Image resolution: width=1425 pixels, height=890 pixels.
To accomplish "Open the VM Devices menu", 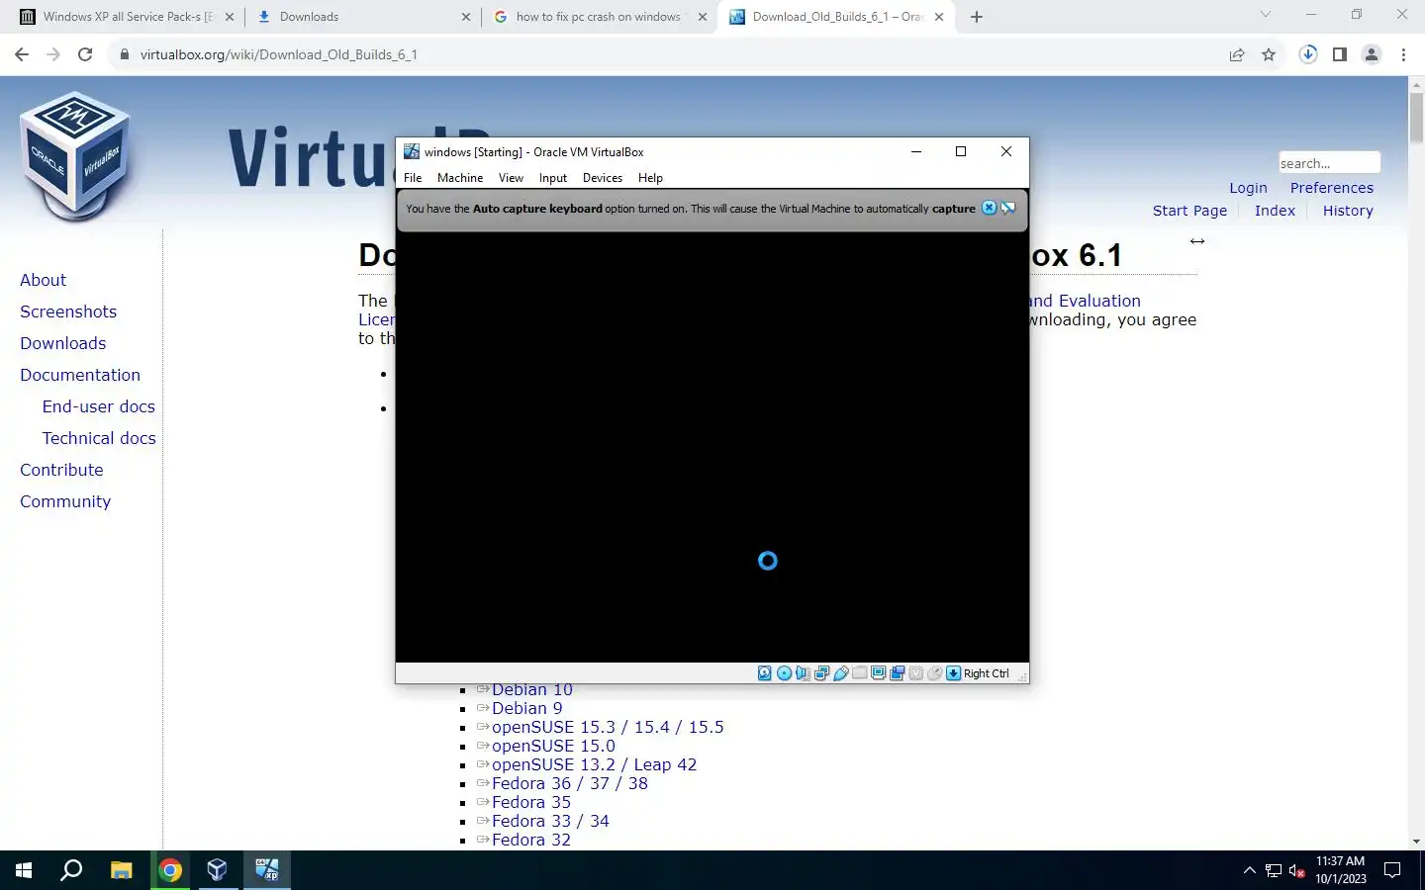I will (x=603, y=178).
